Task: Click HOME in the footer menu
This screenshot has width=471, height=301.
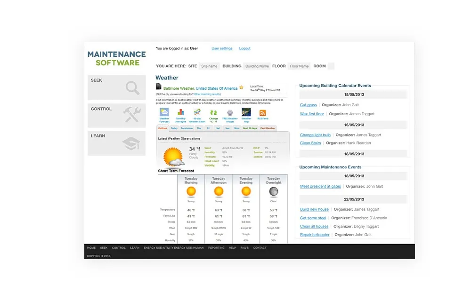Action: pos(91,248)
